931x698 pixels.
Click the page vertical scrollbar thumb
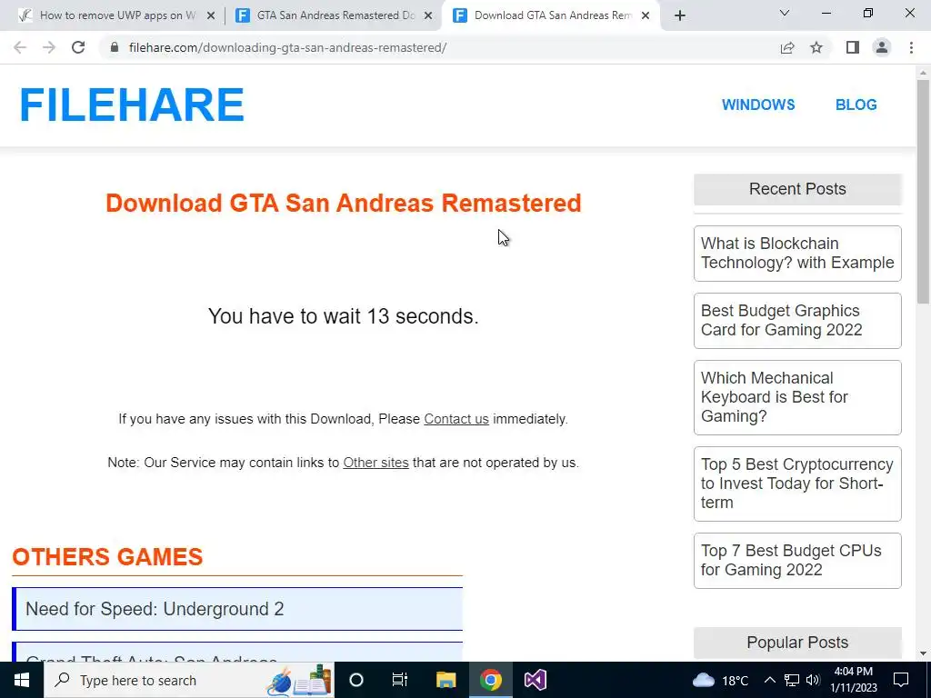click(x=923, y=193)
